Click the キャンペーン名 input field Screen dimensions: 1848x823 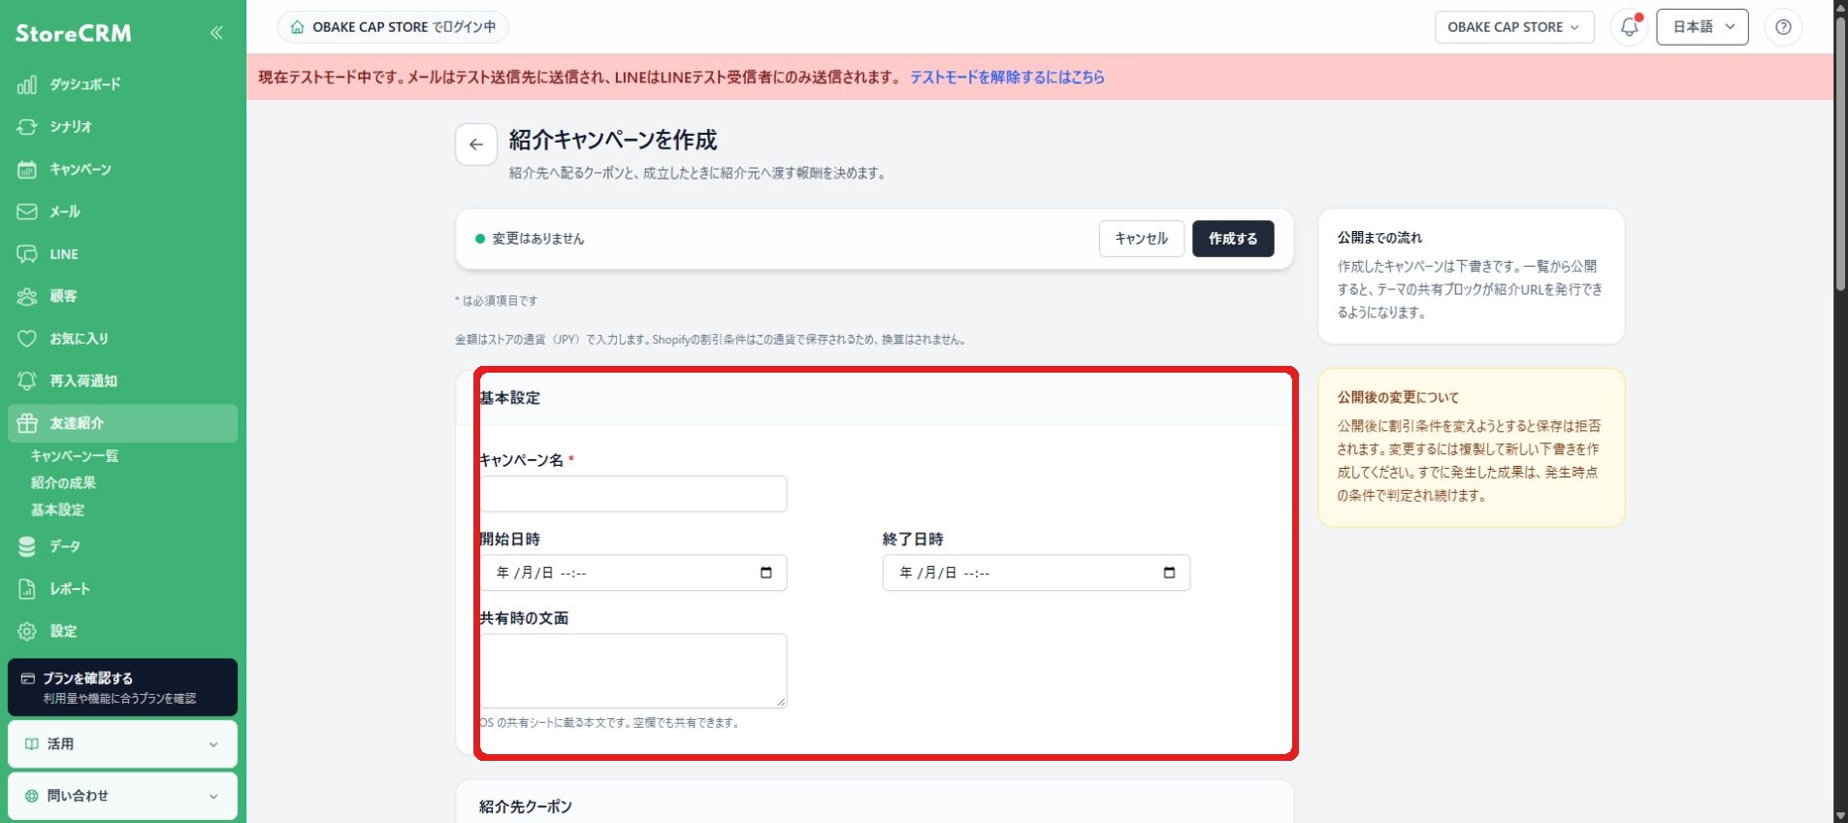(x=633, y=494)
